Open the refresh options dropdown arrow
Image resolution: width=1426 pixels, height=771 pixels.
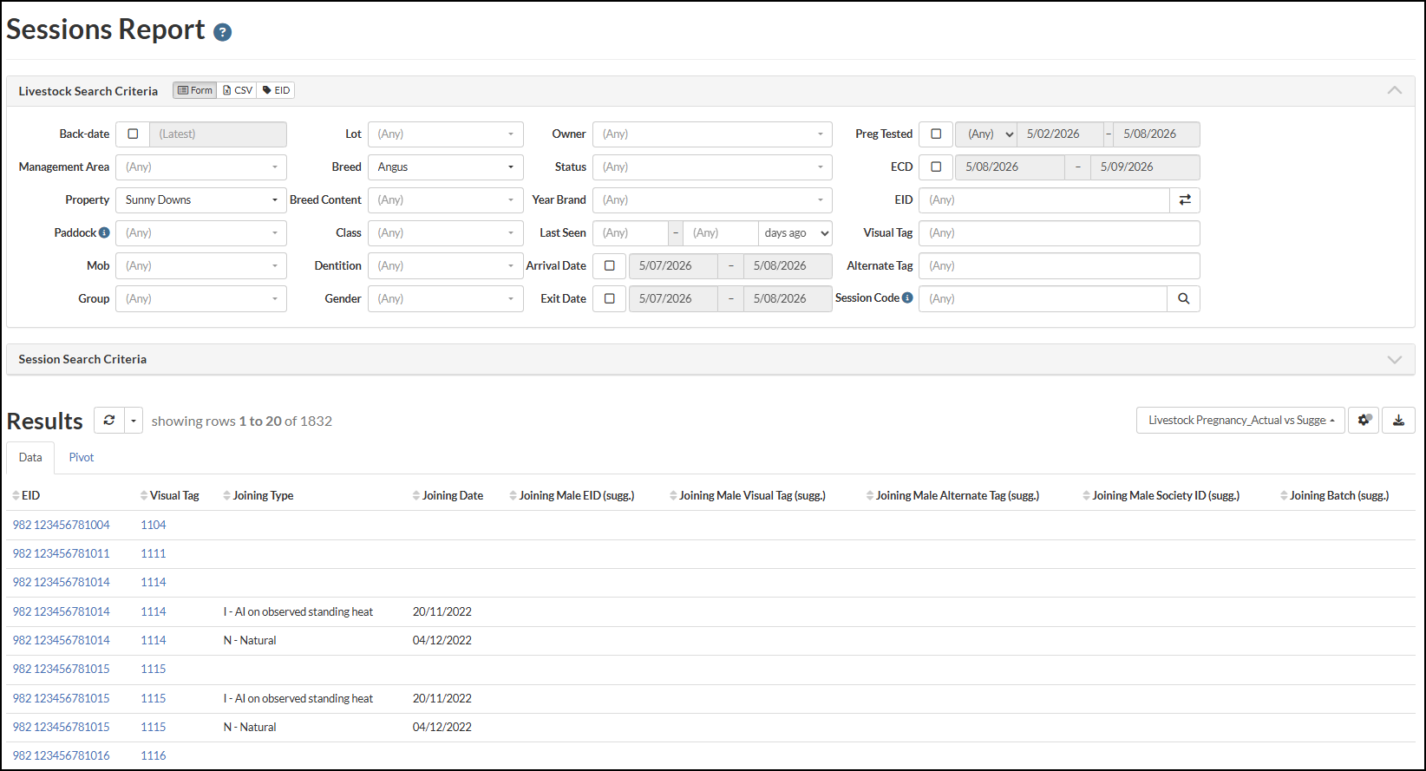coord(134,421)
